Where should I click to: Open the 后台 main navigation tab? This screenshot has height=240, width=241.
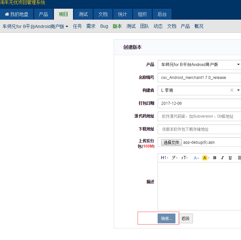pyautogui.click(x=162, y=14)
